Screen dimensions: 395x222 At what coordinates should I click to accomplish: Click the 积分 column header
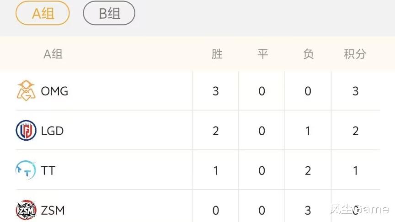tap(355, 54)
